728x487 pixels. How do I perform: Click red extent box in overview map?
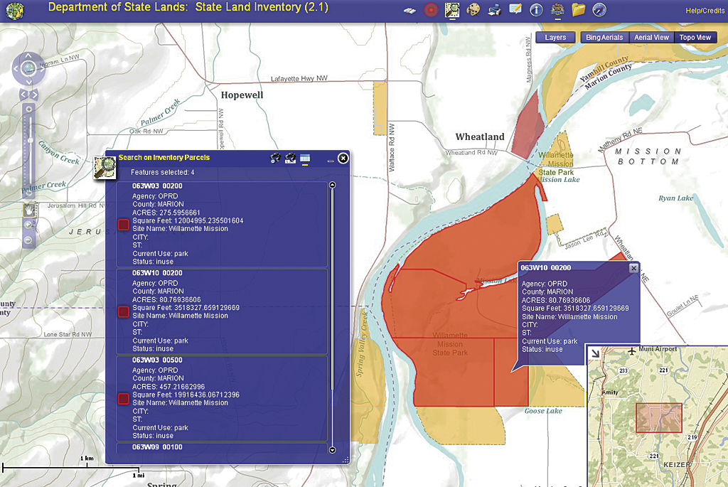tap(659, 418)
